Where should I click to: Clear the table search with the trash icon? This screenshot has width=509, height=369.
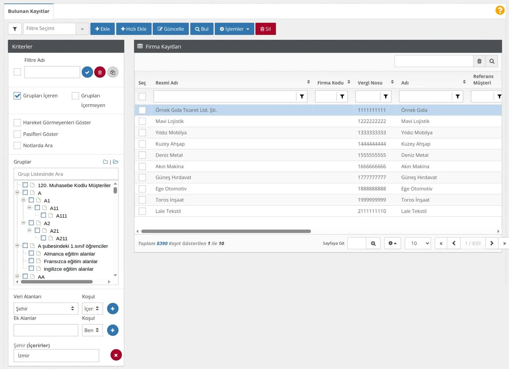coord(479,61)
